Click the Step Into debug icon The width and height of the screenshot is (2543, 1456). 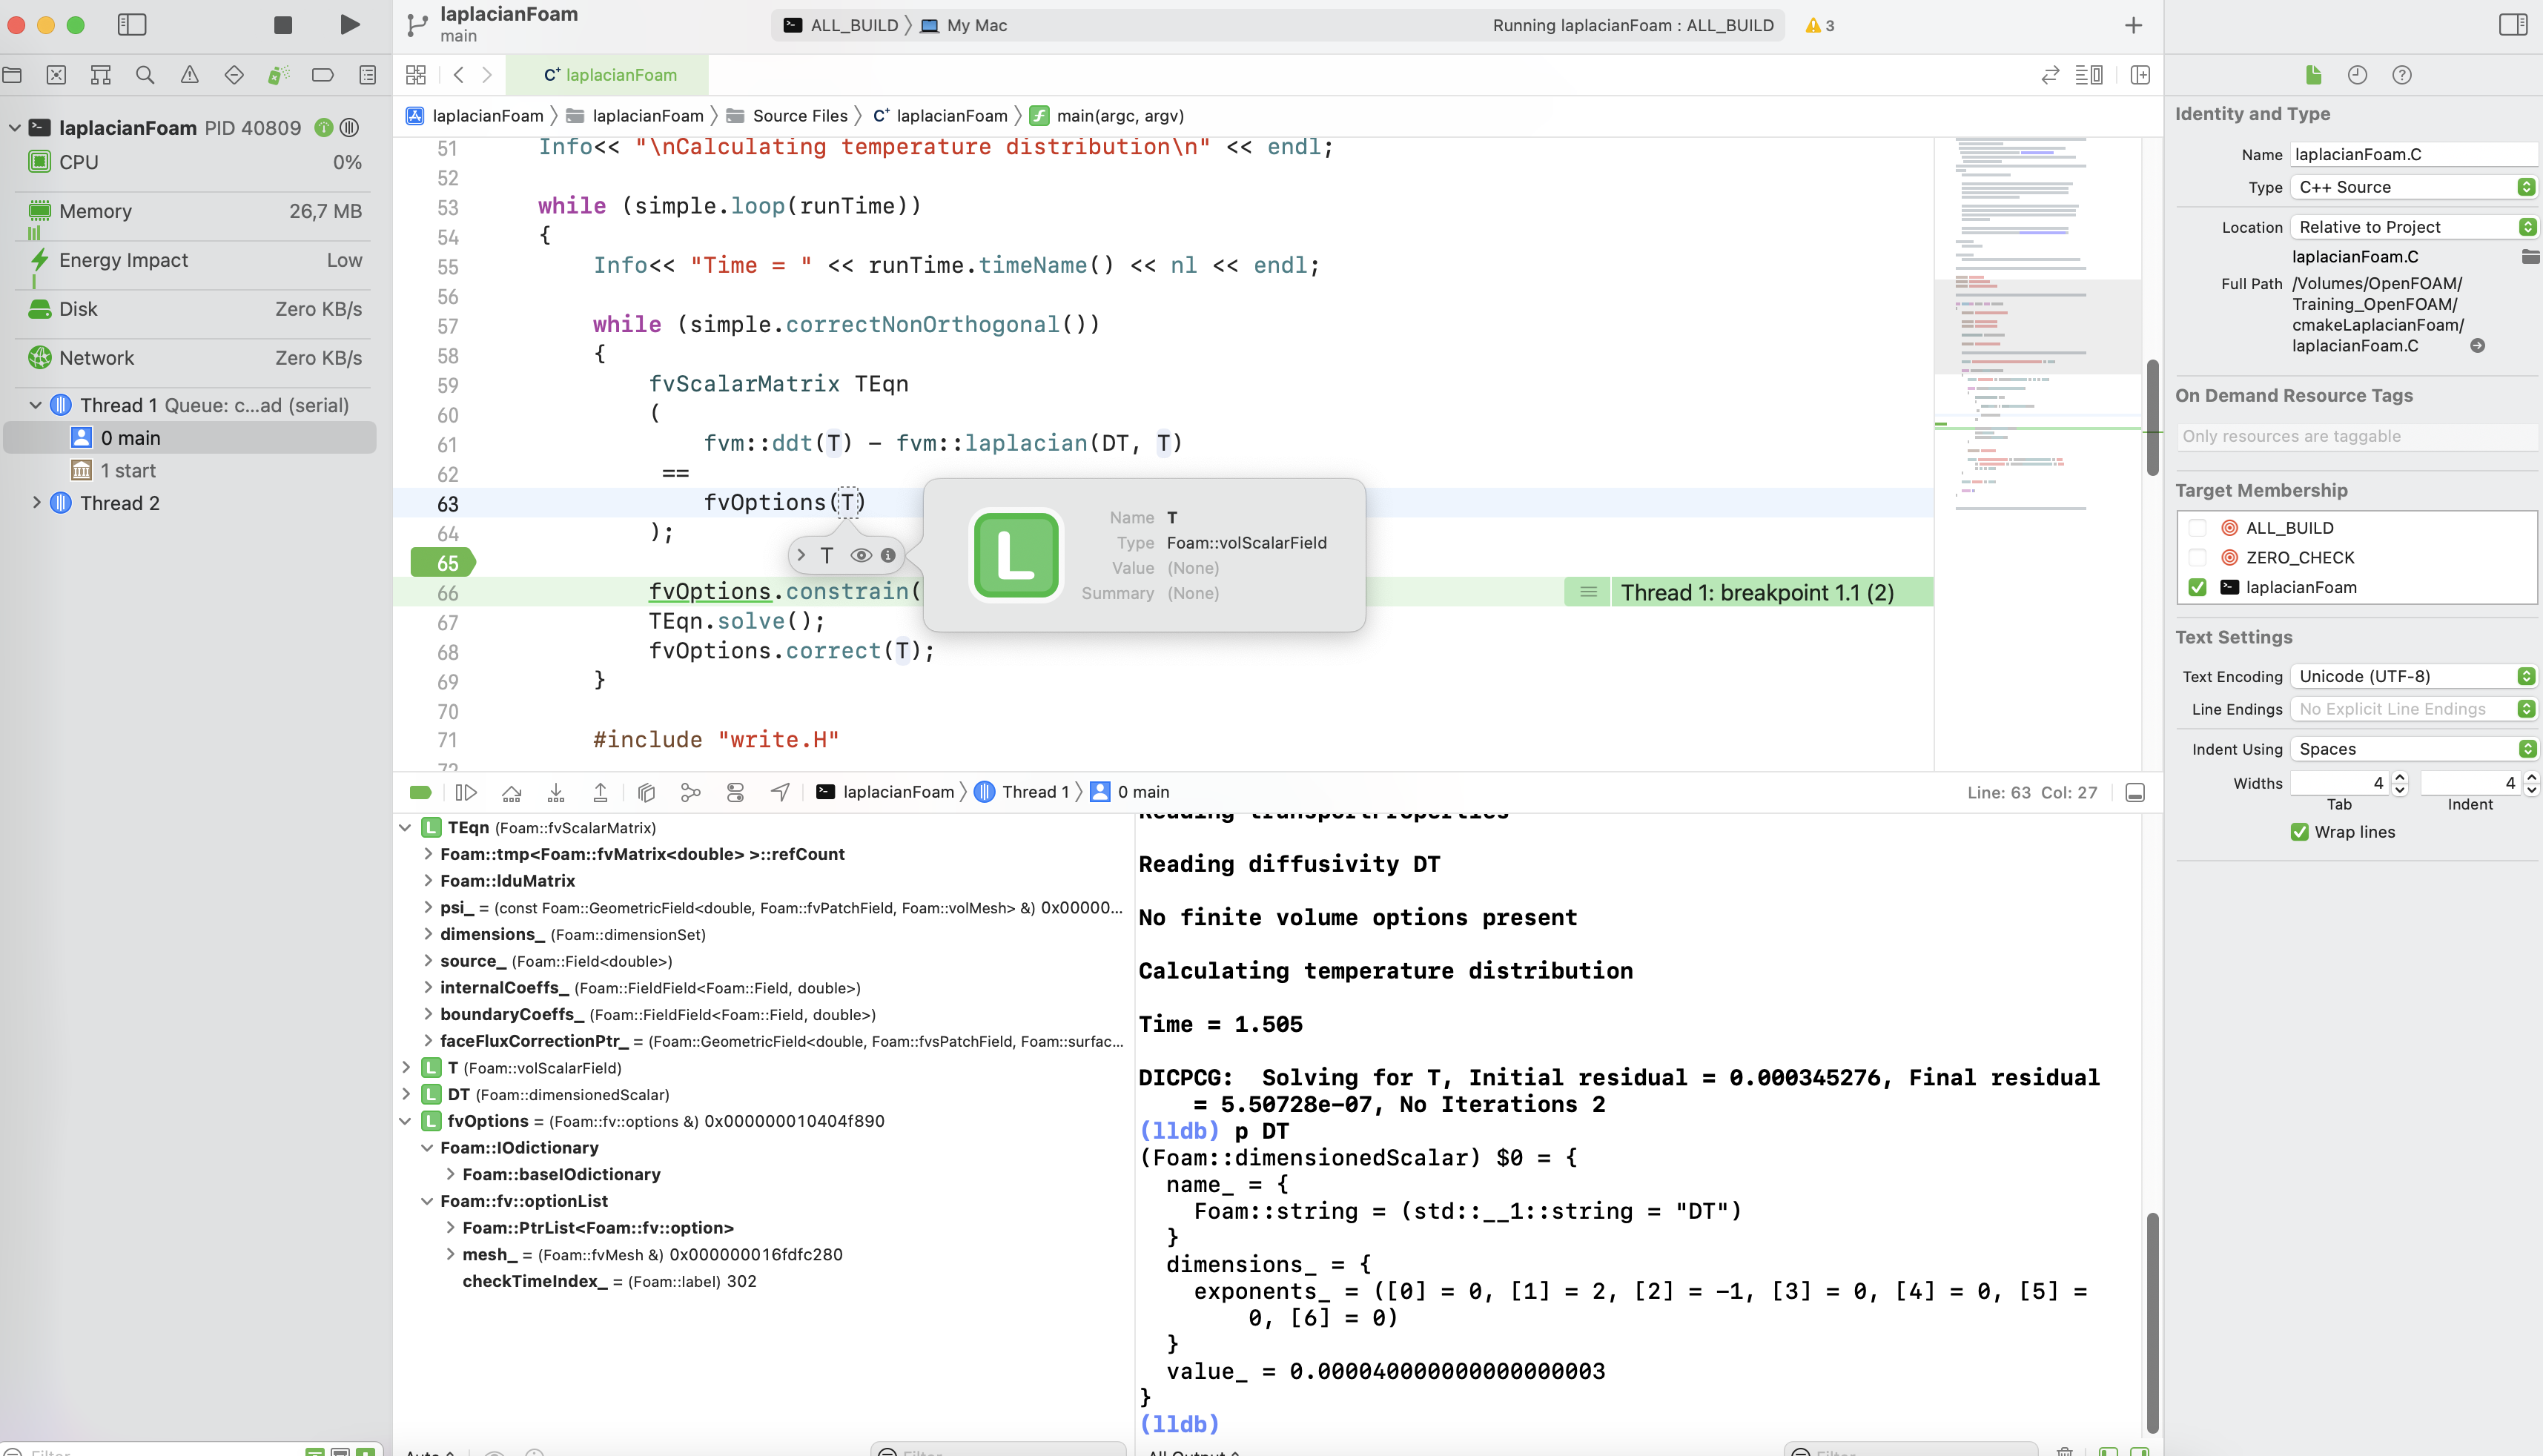(556, 792)
